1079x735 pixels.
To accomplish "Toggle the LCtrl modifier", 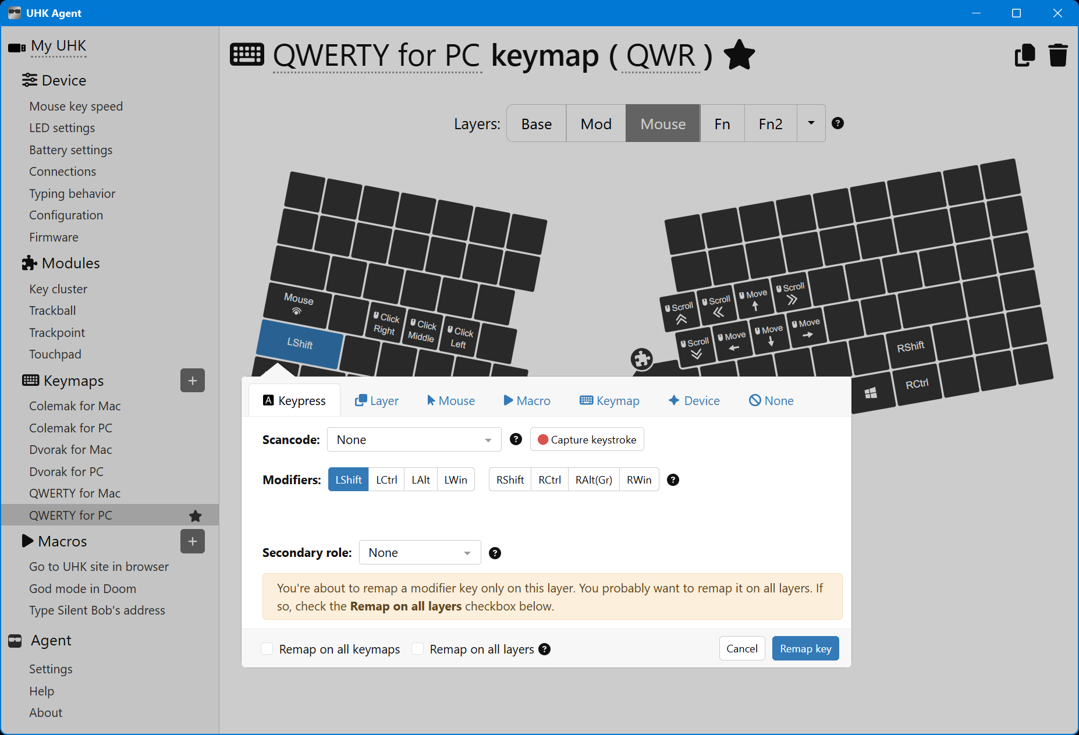I will pyautogui.click(x=386, y=480).
